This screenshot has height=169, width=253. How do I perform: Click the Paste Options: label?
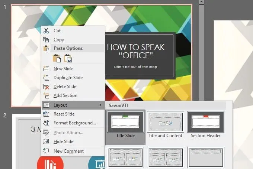point(68,48)
